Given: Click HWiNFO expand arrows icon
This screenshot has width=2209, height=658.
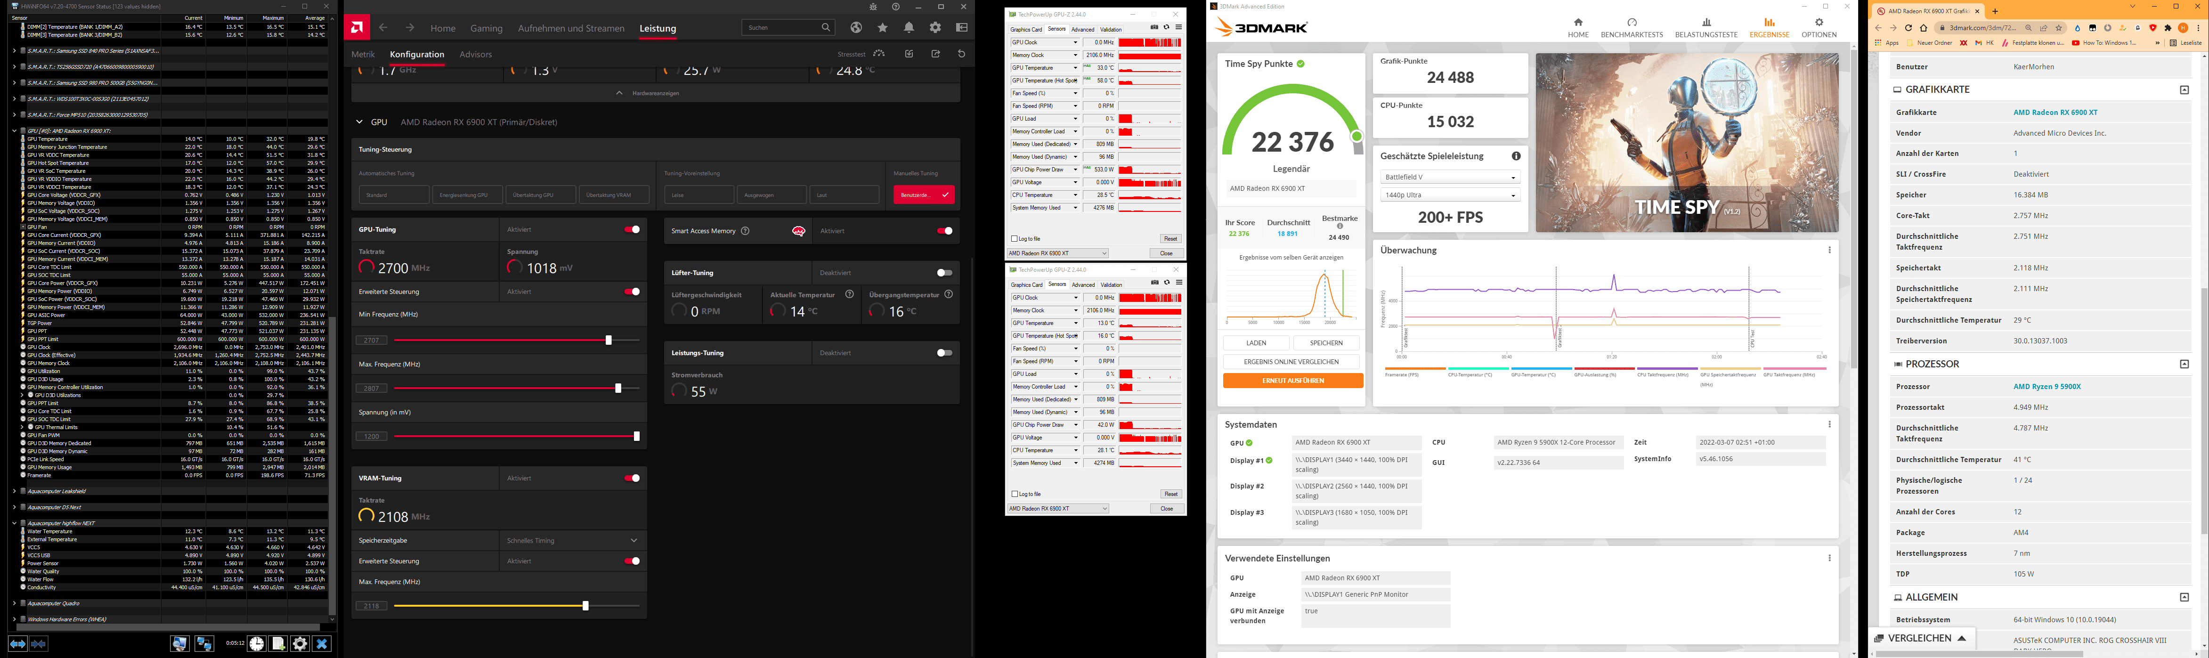Looking at the screenshot, I should tap(18, 643).
